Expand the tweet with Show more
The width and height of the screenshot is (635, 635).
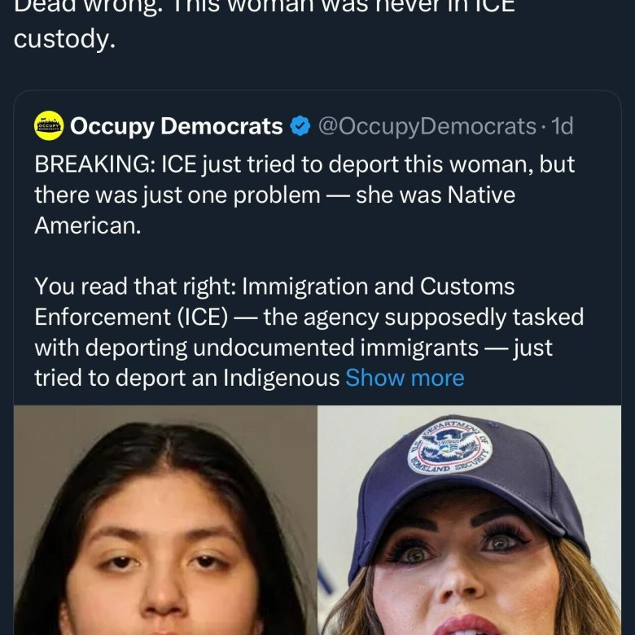pyautogui.click(x=405, y=378)
